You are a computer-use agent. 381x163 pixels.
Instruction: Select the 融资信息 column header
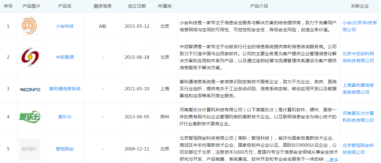pos(103,6)
